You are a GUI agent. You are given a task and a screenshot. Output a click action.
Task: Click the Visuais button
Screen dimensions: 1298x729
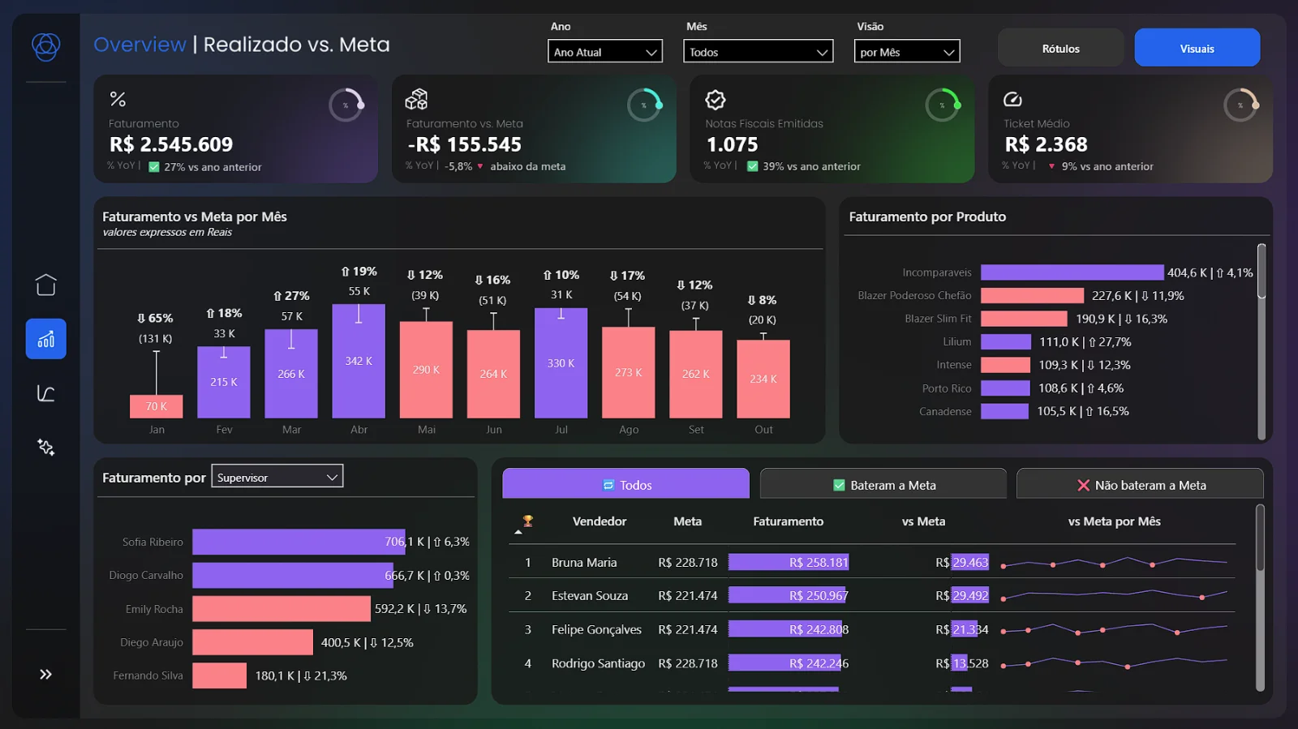tap(1197, 48)
